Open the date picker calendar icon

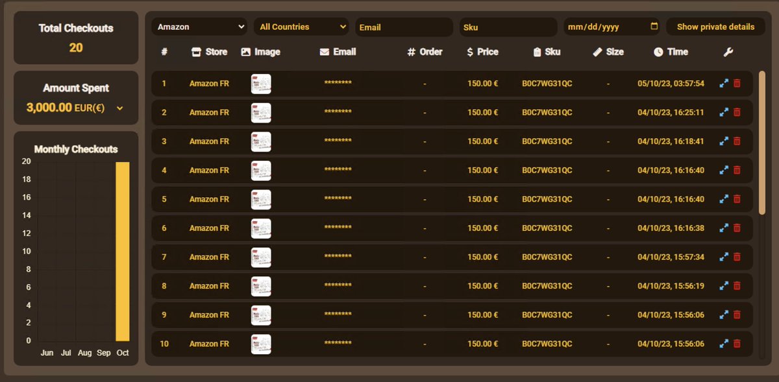[654, 27]
